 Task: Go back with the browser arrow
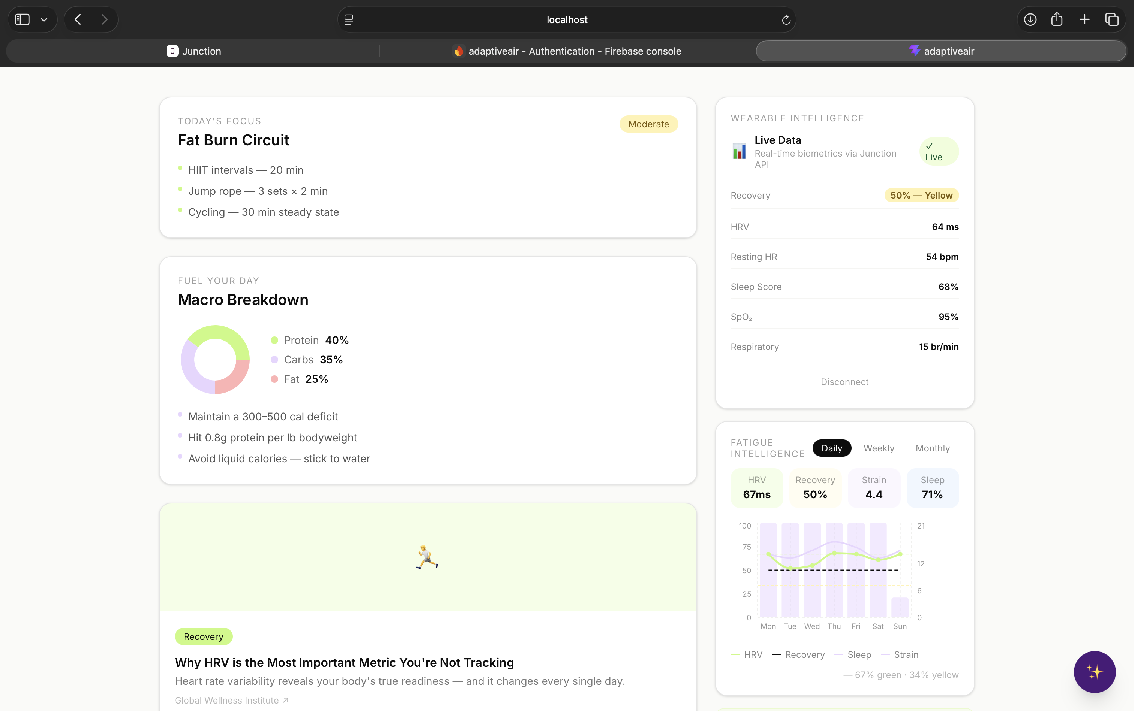tap(78, 19)
